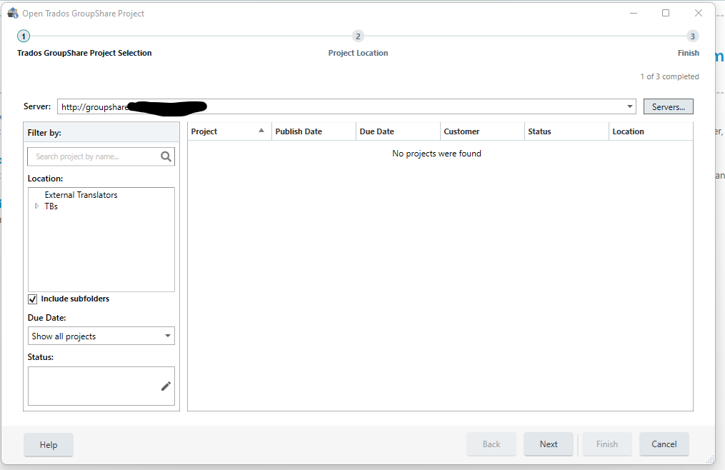Viewport: 725px width, 470px height.
Task: Expand the TBs tree node
Action: (x=37, y=206)
